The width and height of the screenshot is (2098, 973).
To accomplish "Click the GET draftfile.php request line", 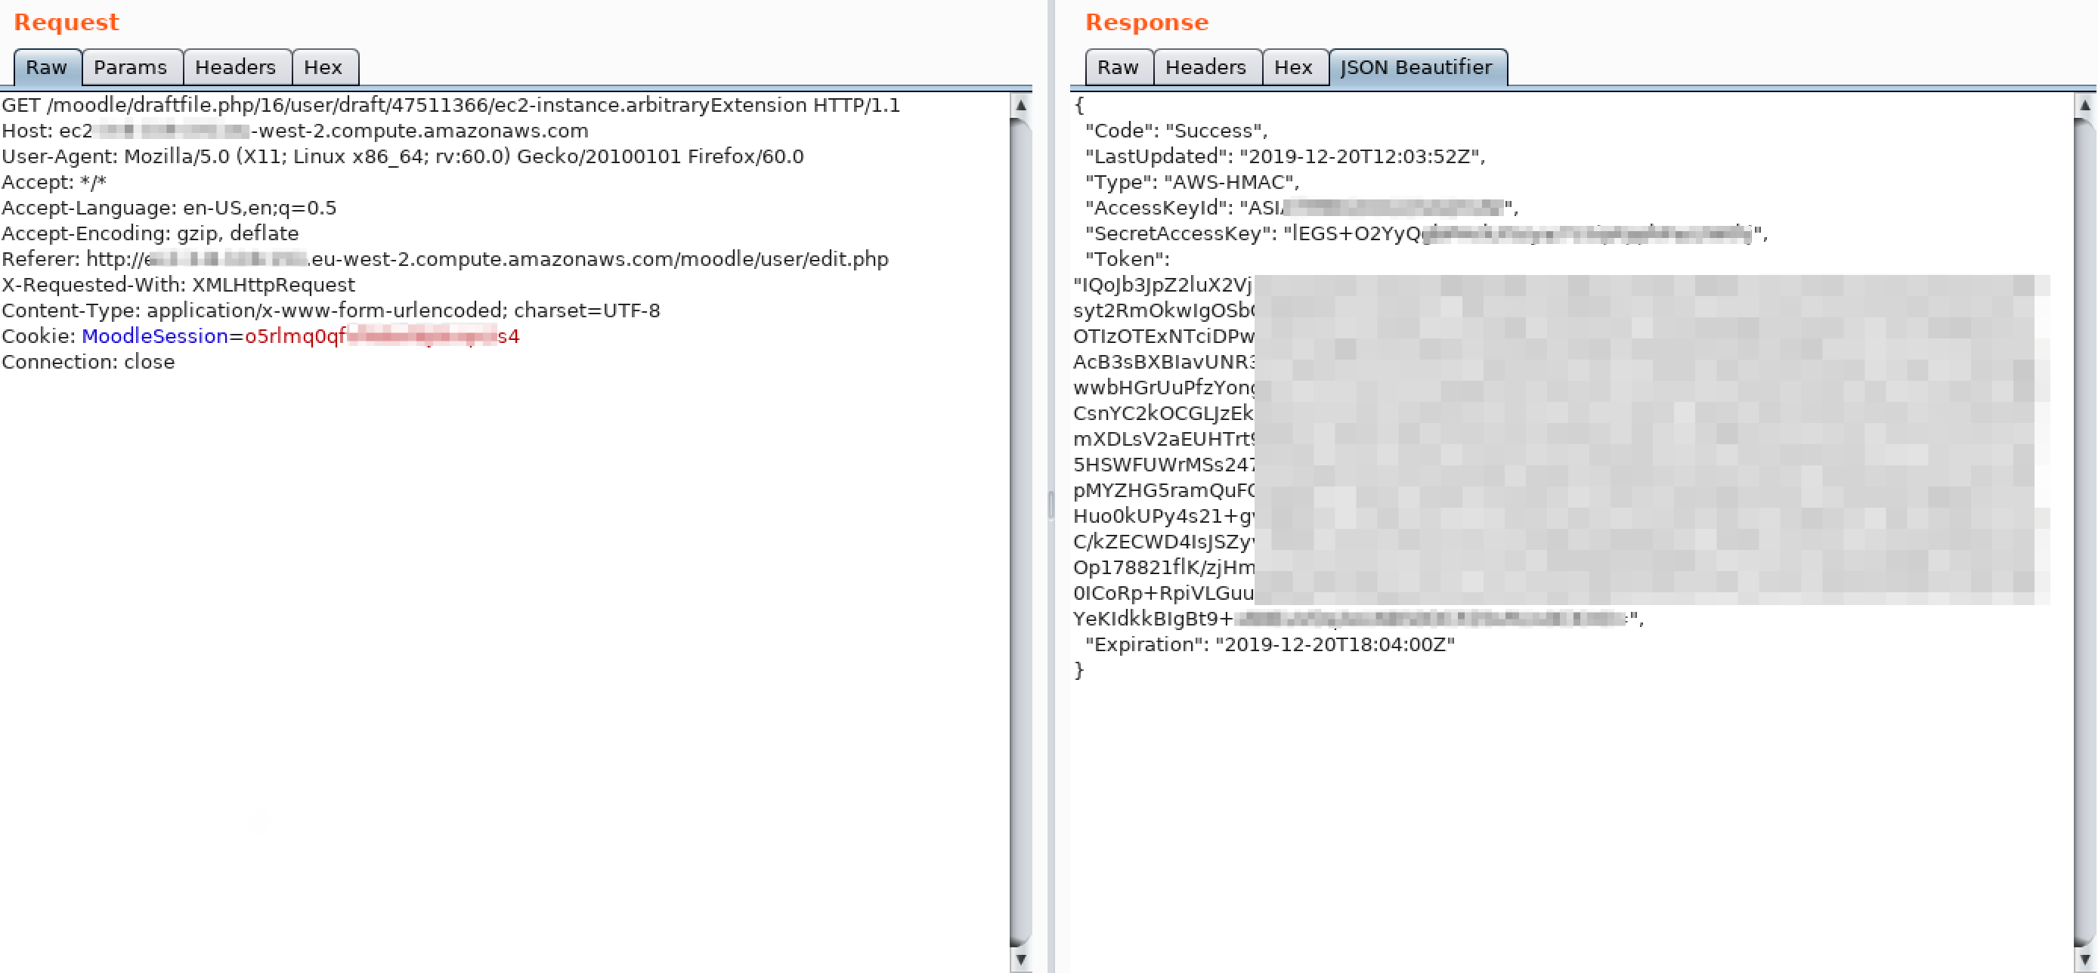I will click(451, 105).
